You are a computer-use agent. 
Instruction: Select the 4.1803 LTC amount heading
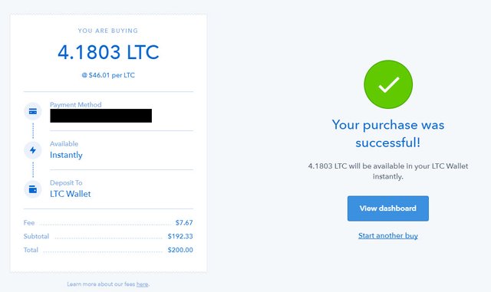[108, 52]
